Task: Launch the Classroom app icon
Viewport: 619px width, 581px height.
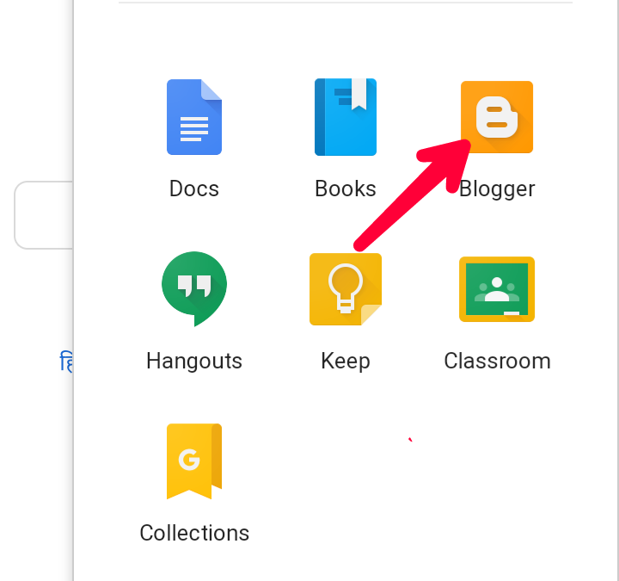Action: 497,289
